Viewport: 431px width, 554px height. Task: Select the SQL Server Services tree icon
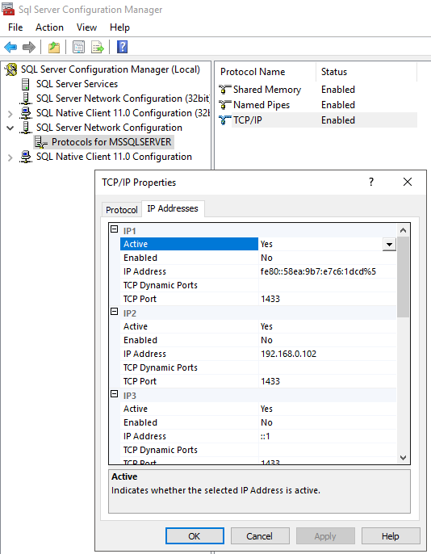tap(25, 84)
